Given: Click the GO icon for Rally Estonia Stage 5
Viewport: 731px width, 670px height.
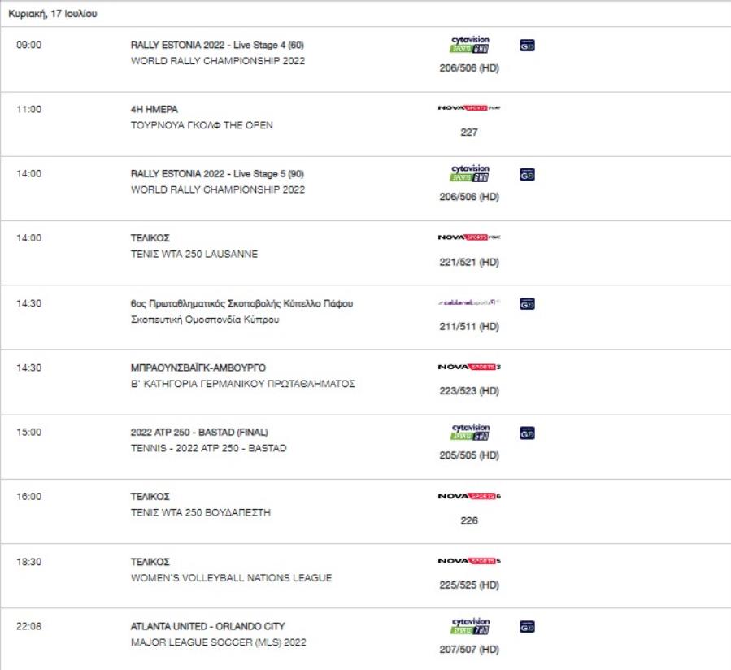Looking at the screenshot, I should click(527, 174).
